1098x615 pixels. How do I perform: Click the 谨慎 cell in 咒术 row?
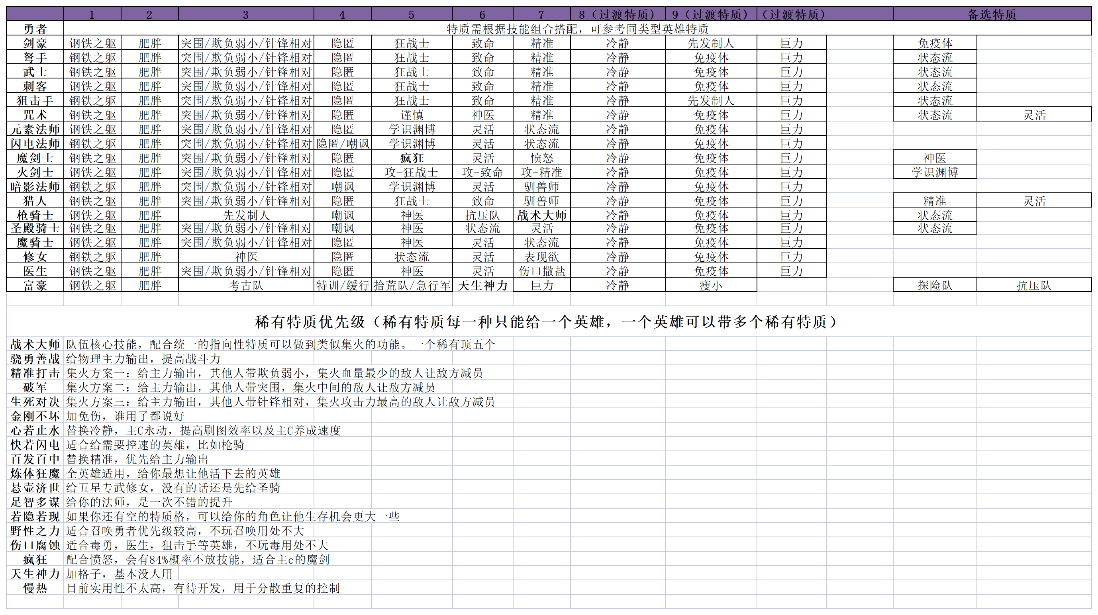click(x=412, y=115)
